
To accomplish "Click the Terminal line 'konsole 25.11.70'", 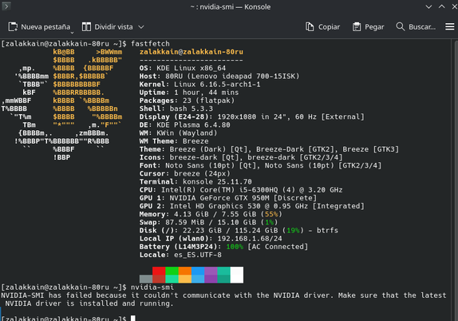I will [195, 182].
